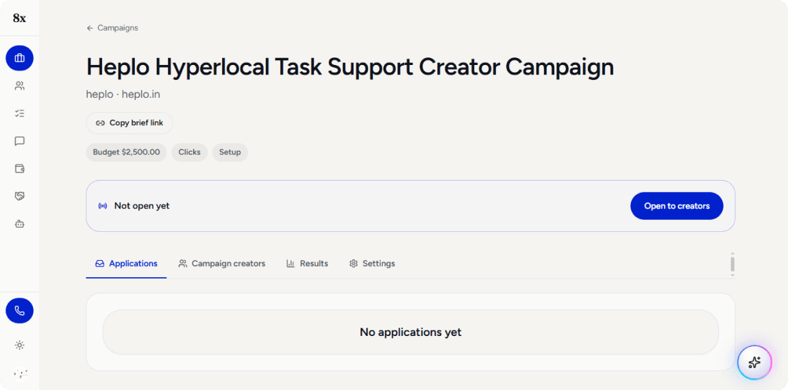Click the campaign title heading
The width and height of the screenshot is (788, 390).
[350, 67]
